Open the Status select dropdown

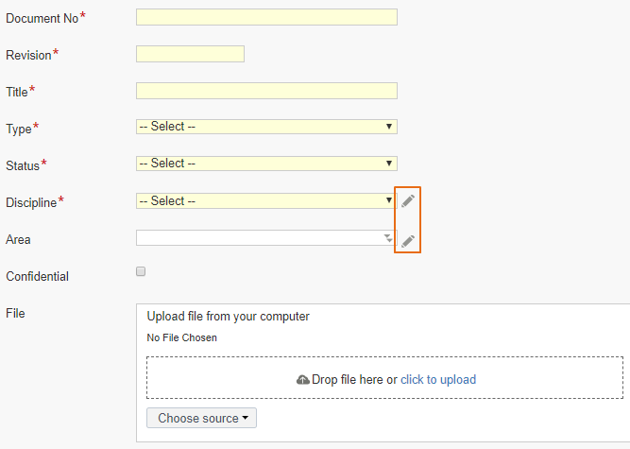pyautogui.click(x=266, y=164)
